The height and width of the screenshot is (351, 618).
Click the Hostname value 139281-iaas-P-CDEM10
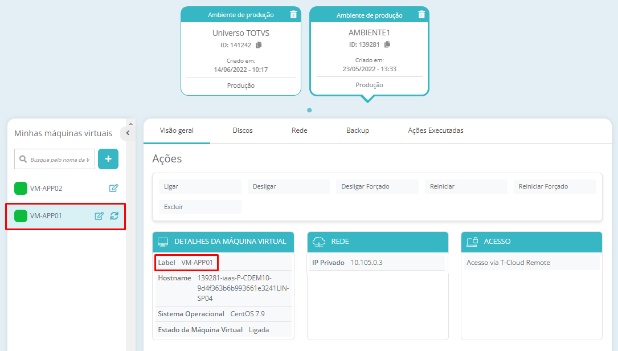point(243,288)
